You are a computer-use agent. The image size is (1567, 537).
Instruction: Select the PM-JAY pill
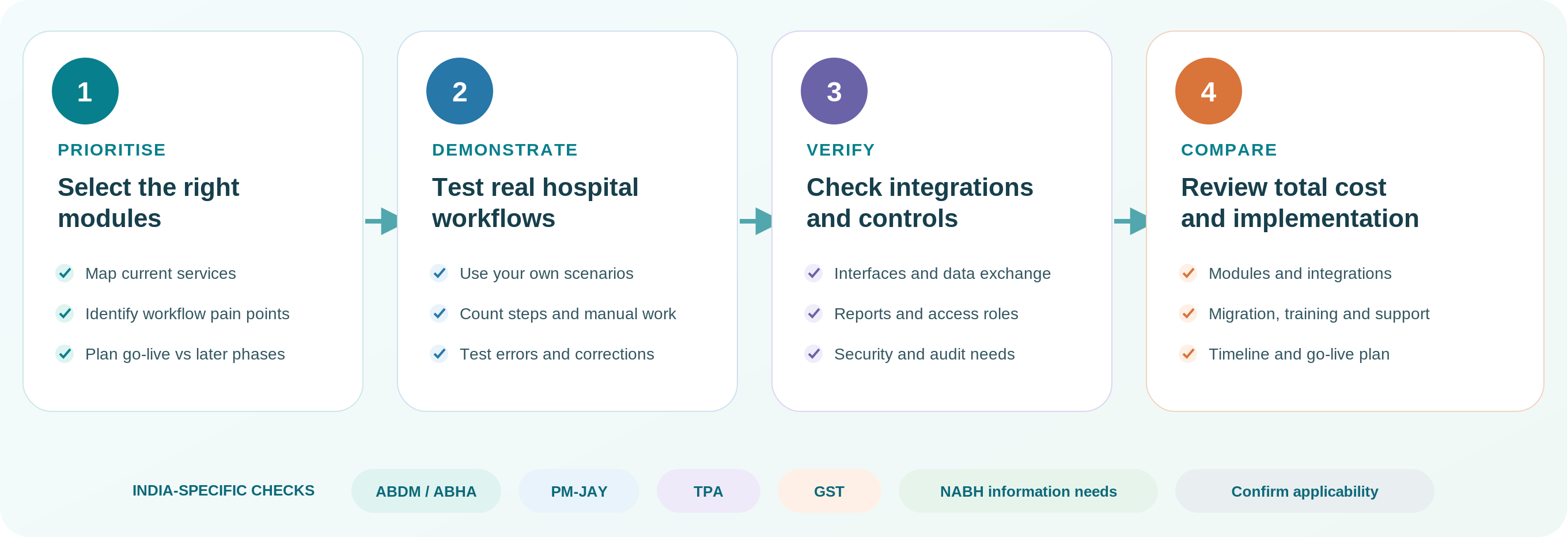tap(578, 491)
